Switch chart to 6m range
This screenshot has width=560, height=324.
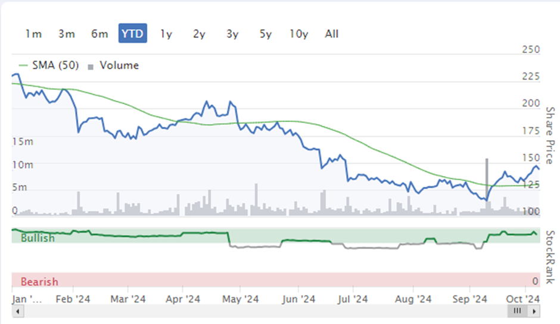99,34
